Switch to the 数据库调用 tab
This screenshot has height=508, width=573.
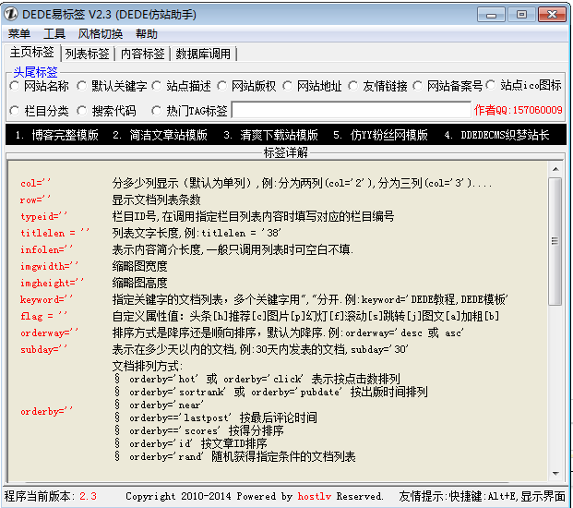point(203,54)
